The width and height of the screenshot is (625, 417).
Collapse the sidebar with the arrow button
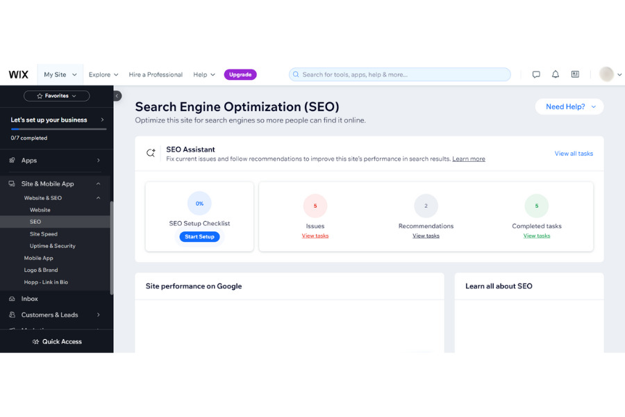tap(117, 96)
